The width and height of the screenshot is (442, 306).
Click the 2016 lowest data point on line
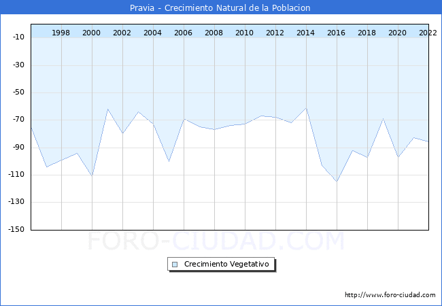[337, 182]
